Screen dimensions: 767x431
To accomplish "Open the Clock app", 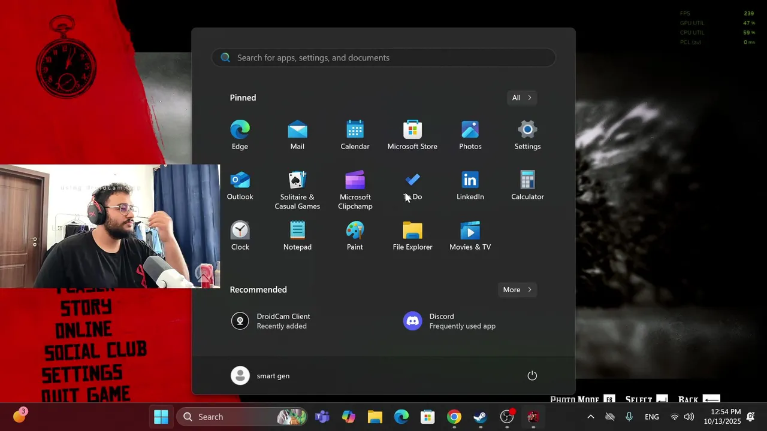I will pos(240,236).
